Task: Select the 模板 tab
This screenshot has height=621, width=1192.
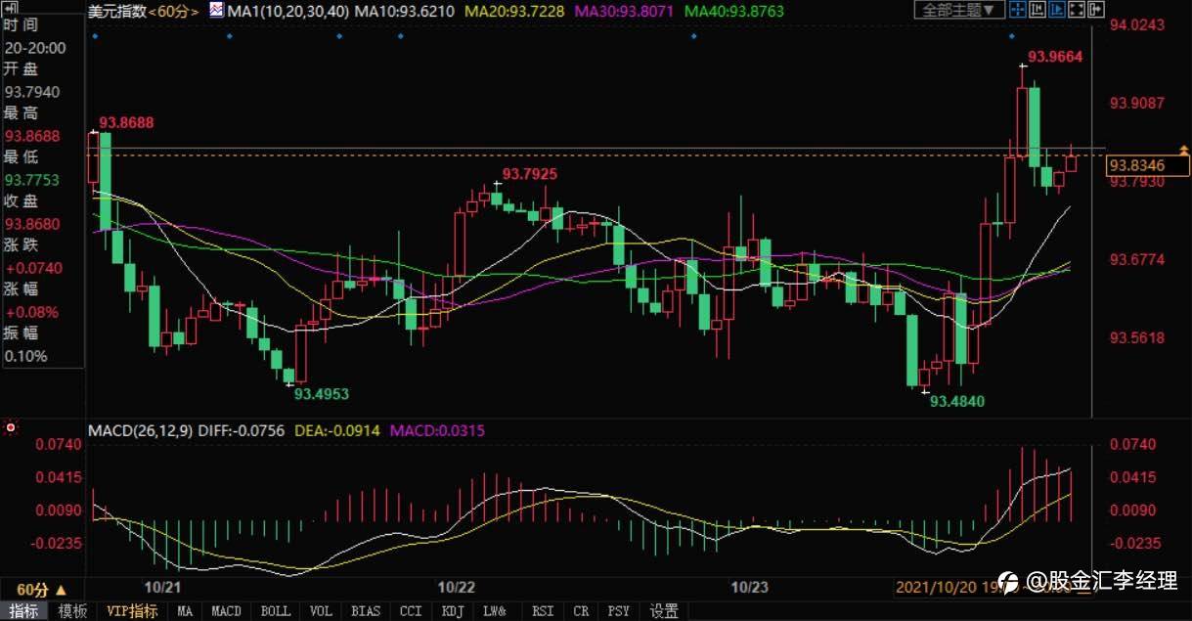Action: click(x=71, y=611)
